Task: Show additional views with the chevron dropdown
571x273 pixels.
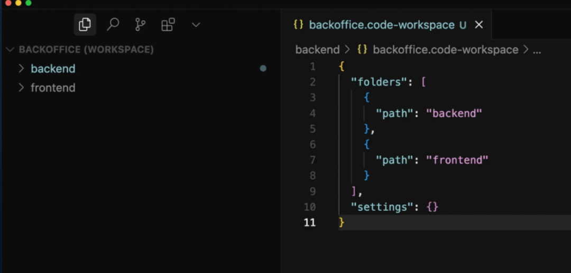Action: (196, 24)
